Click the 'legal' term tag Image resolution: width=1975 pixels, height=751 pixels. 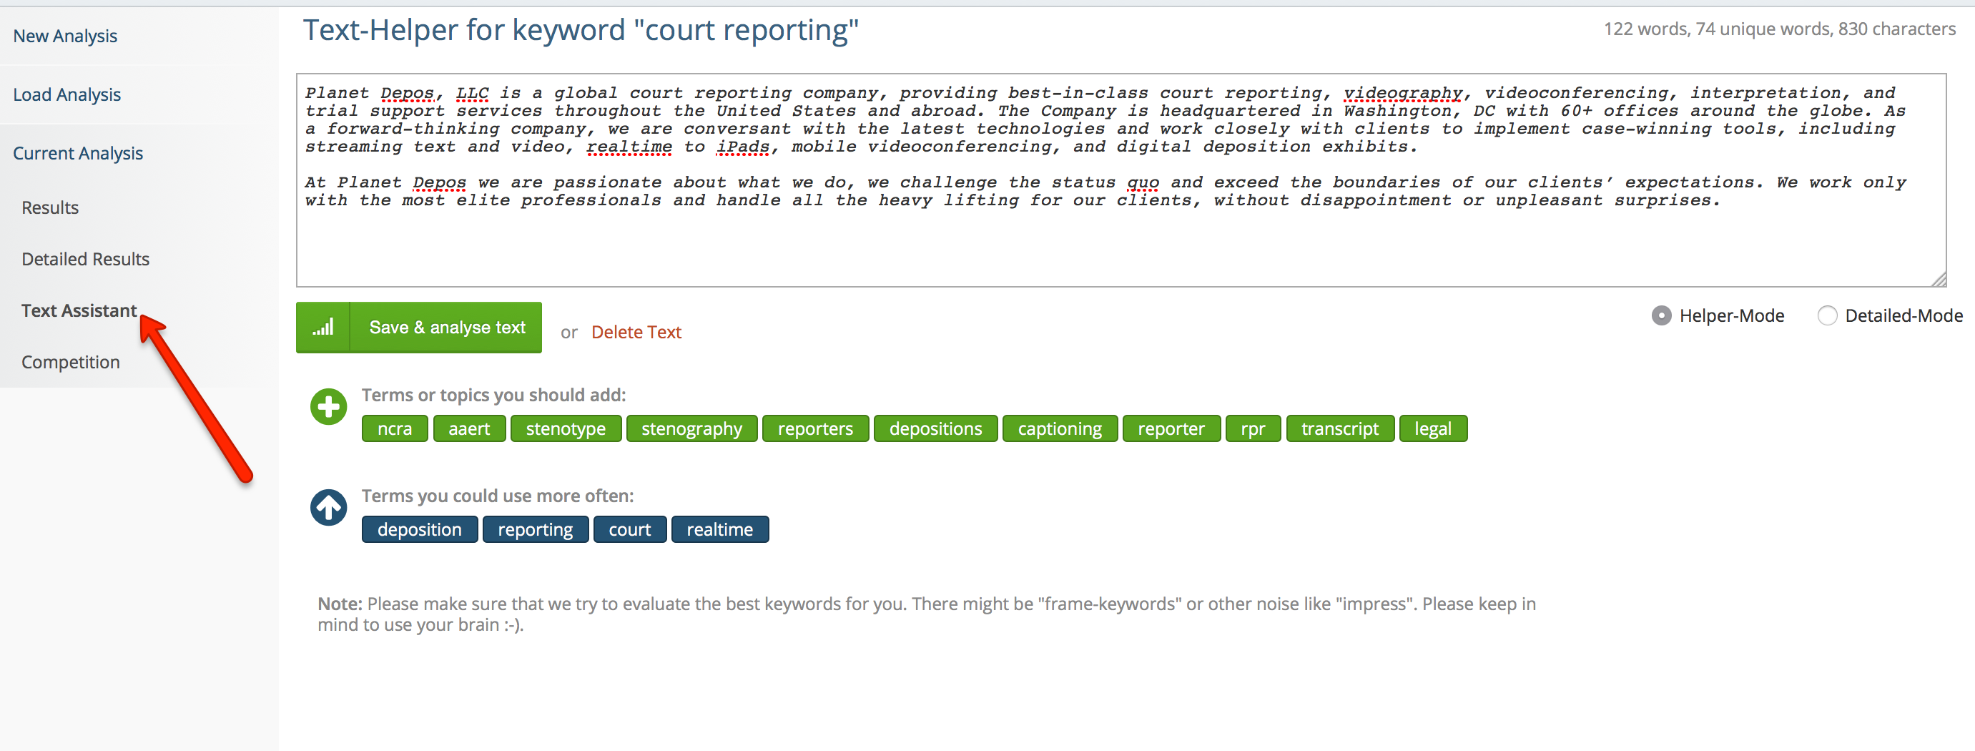pos(1433,429)
